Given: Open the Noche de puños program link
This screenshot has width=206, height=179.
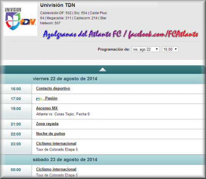Looking at the screenshot, I should (x=51, y=134).
